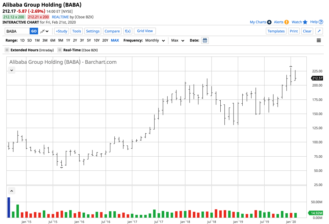Click the 14.92M volume label
Screen dimensions: 329x224
coord(316,213)
